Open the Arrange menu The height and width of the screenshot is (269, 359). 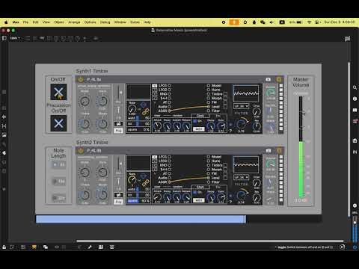click(x=74, y=22)
